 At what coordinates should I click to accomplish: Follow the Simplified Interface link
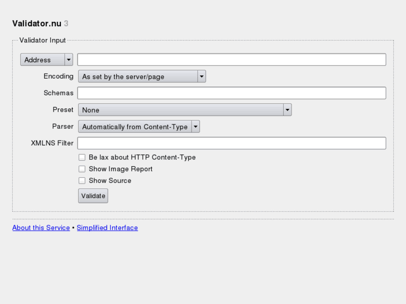click(x=107, y=228)
